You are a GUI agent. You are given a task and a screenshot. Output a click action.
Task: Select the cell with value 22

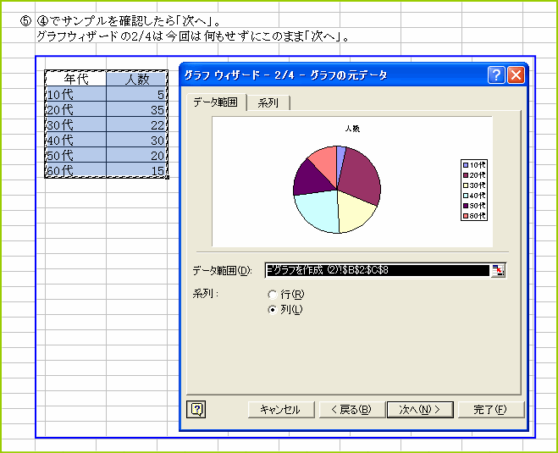[x=137, y=124]
